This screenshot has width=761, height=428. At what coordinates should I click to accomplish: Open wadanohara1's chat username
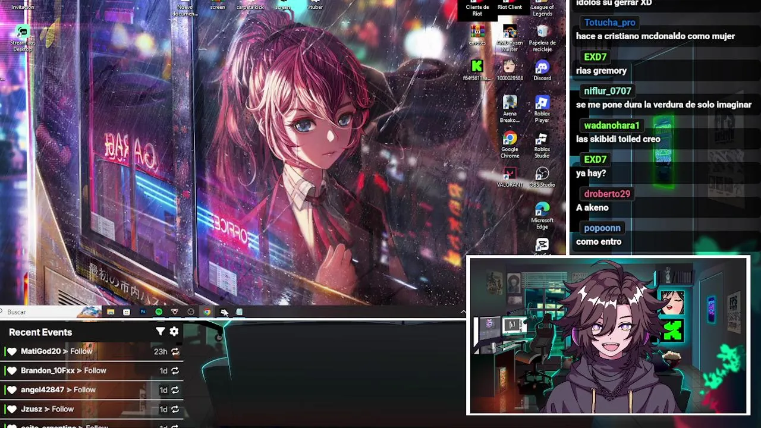coord(611,125)
